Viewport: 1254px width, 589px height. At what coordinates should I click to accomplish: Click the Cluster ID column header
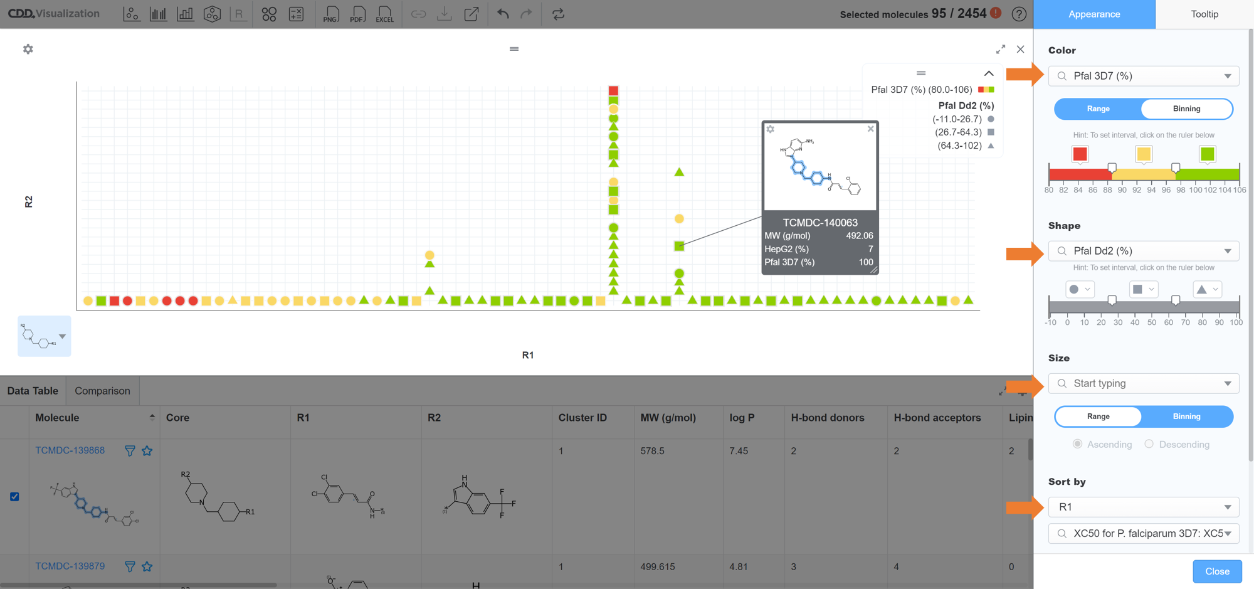[x=582, y=418]
